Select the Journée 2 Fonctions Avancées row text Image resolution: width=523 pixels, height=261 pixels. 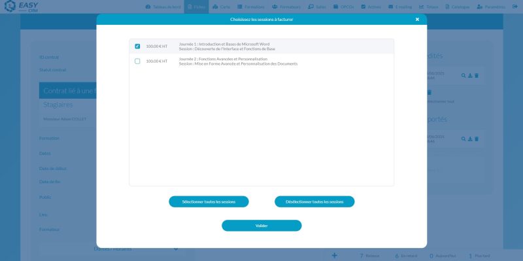pyautogui.click(x=223, y=59)
